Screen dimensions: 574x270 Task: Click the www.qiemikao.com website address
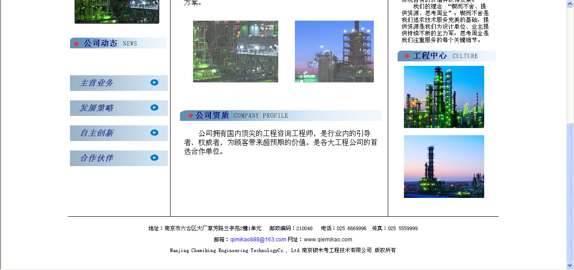click(x=328, y=240)
